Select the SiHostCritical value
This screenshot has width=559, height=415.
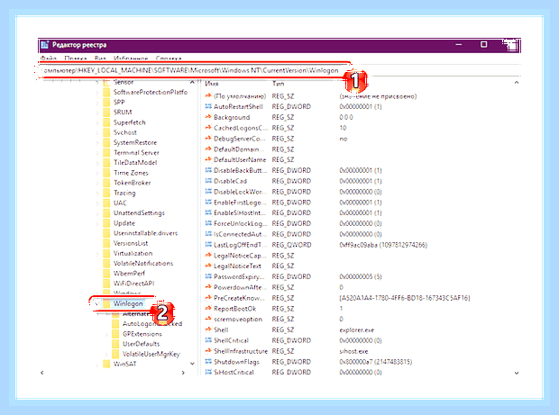coord(234,372)
